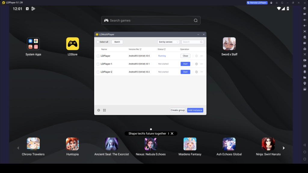Open LDStore app icon
The width and height of the screenshot is (308, 173).
point(72,44)
